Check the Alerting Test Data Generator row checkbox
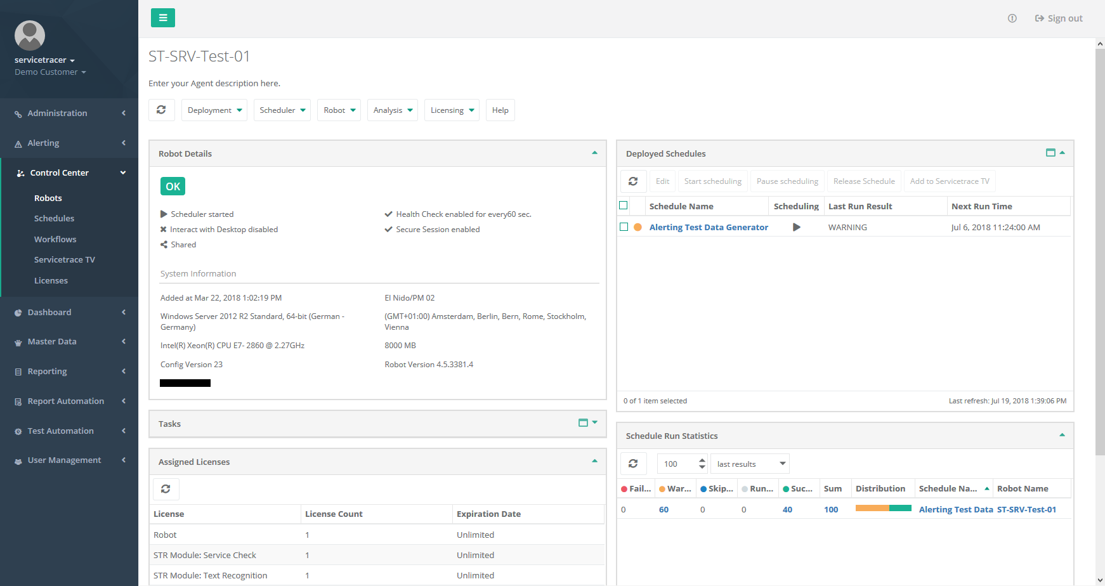The image size is (1105, 586). pyautogui.click(x=624, y=227)
